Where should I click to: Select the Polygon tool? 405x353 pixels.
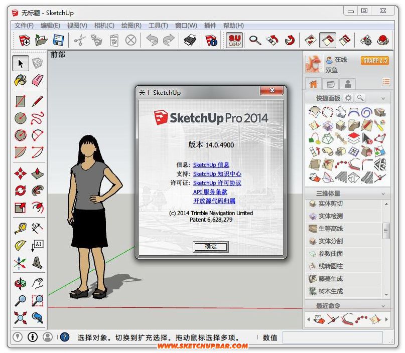(x=21, y=135)
